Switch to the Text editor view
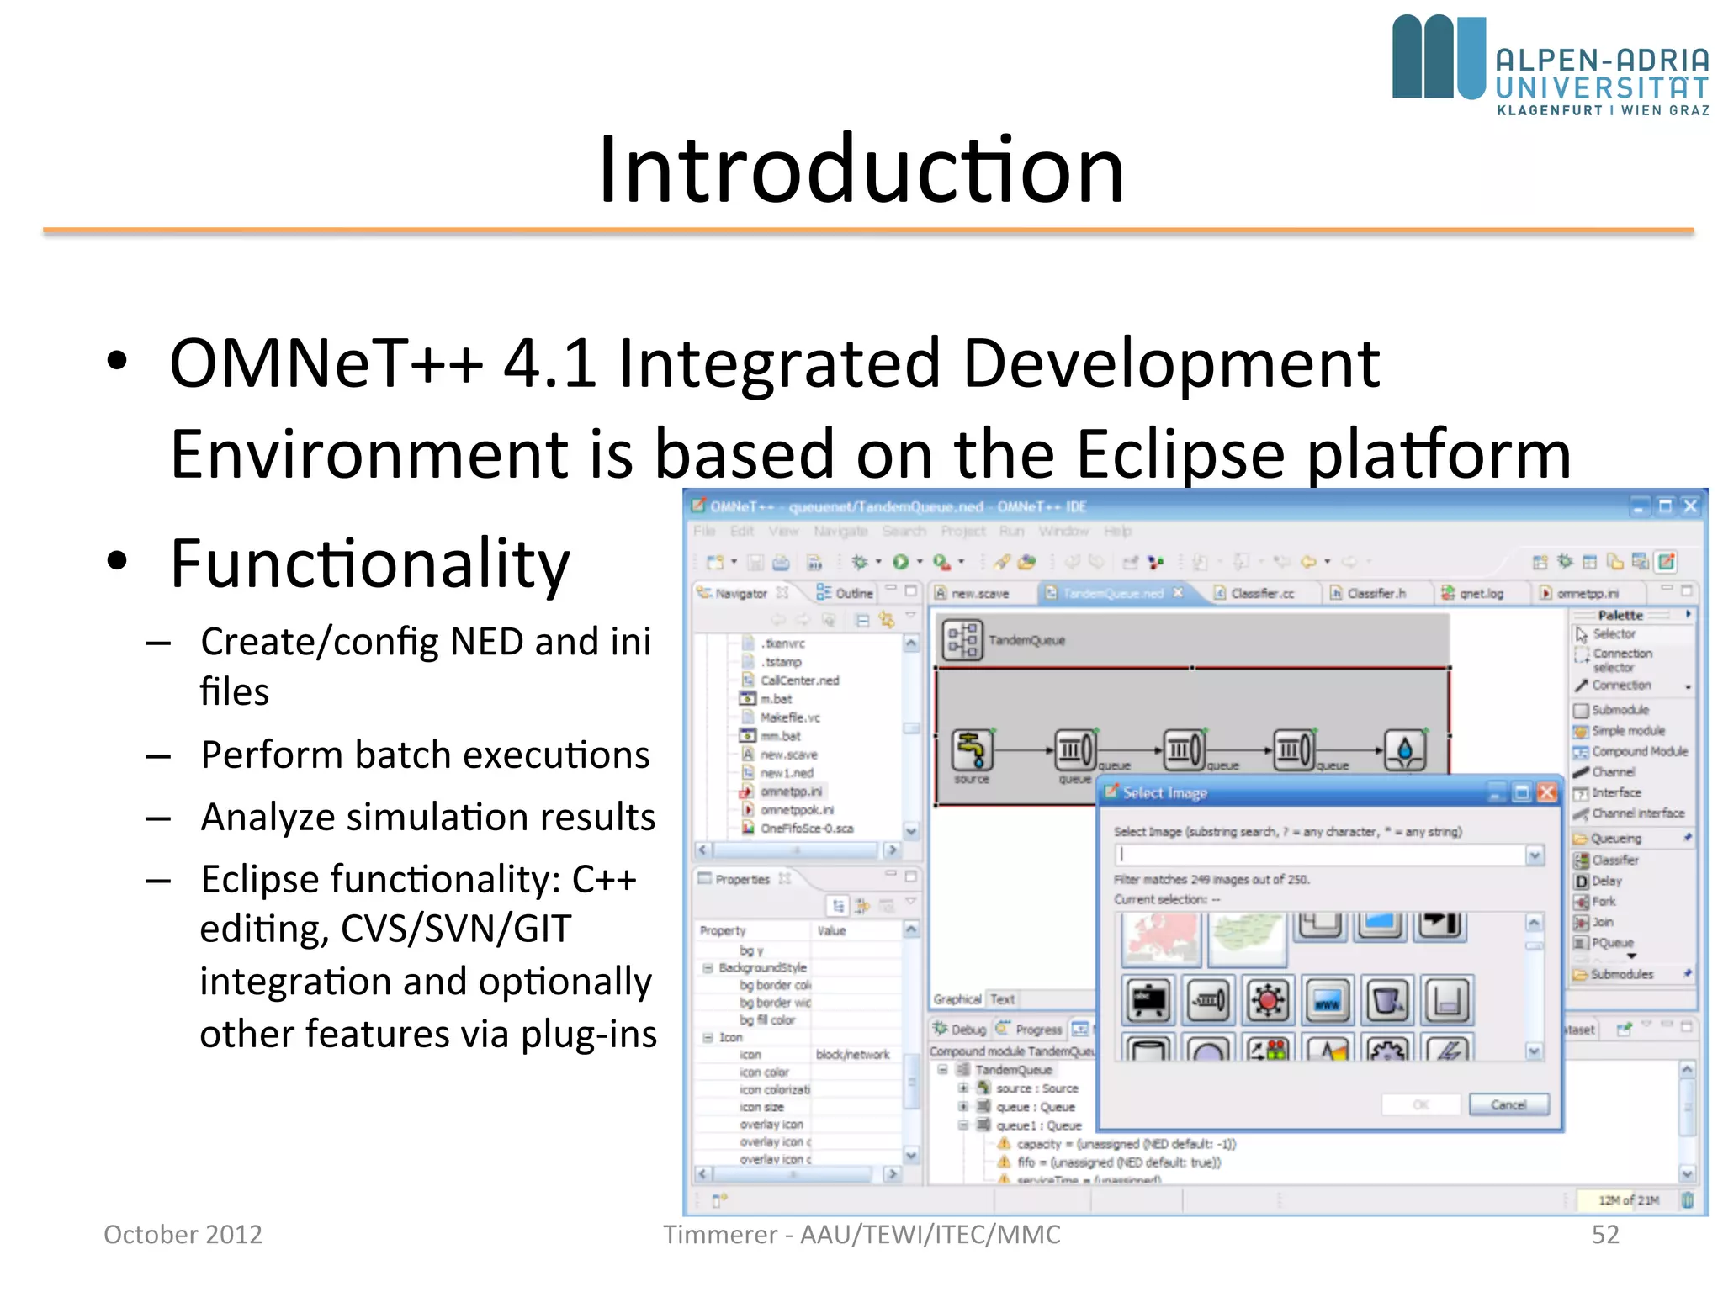This screenshot has height=1292, width=1723. point(1002,999)
